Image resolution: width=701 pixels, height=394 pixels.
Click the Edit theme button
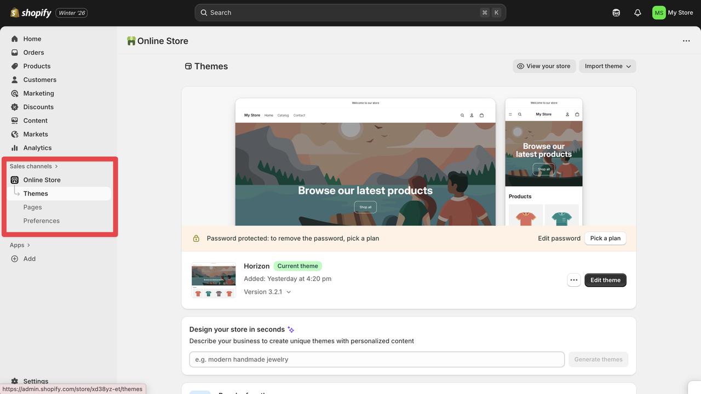point(605,280)
